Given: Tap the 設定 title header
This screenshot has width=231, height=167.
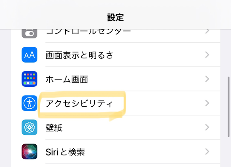Looking at the screenshot, I should click(x=115, y=17).
